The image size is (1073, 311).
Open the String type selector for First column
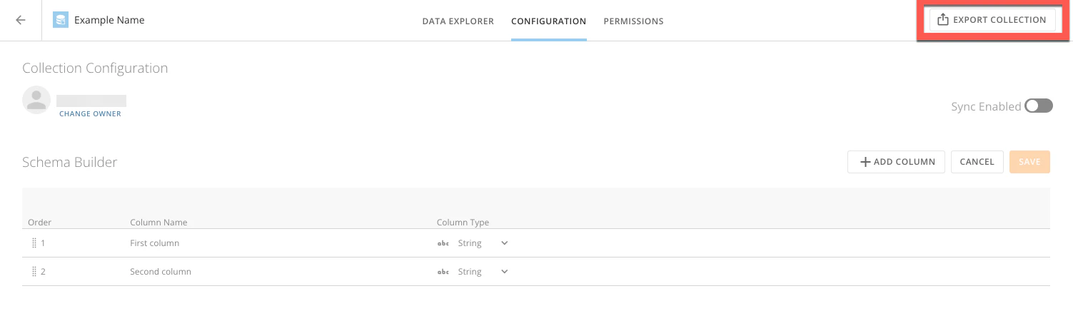click(473, 243)
